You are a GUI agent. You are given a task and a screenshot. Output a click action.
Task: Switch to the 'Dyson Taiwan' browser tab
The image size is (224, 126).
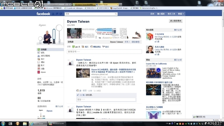107,5
